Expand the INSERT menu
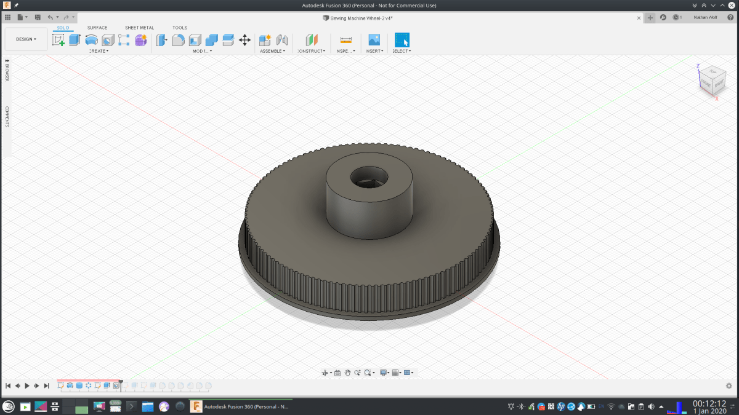 (374, 51)
